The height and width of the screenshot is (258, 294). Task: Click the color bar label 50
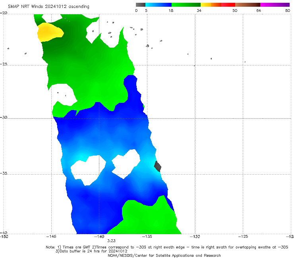(x=235, y=10)
